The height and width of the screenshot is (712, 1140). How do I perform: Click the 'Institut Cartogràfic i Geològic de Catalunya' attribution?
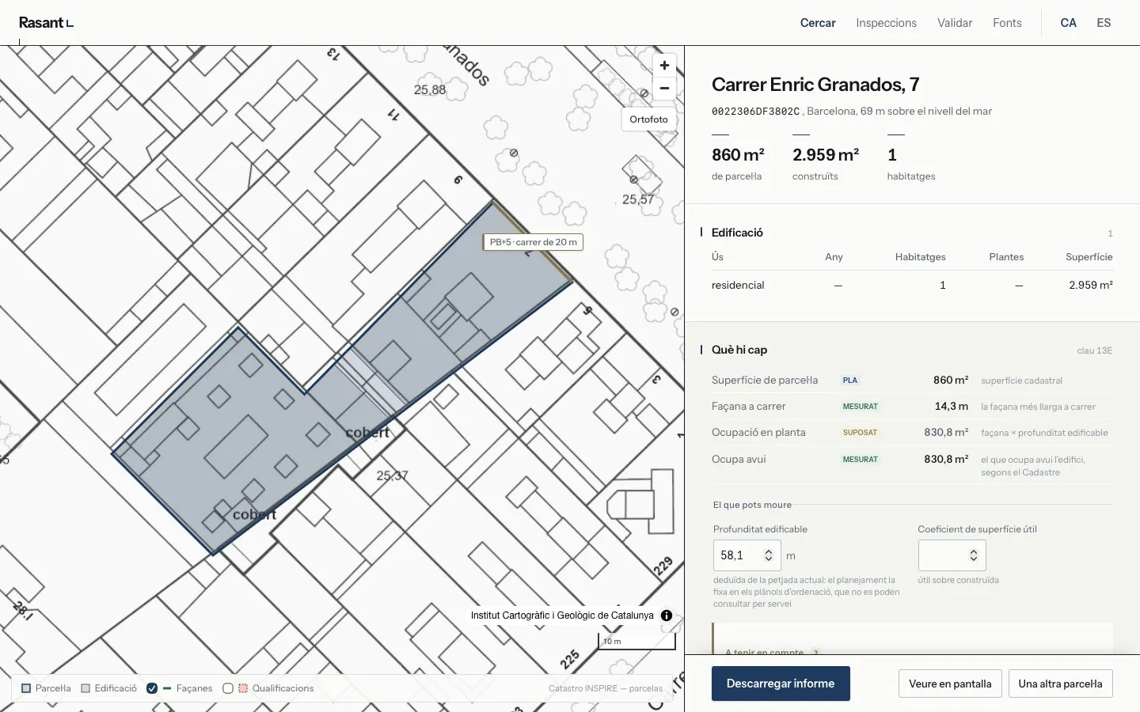click(x=562, y=615)
